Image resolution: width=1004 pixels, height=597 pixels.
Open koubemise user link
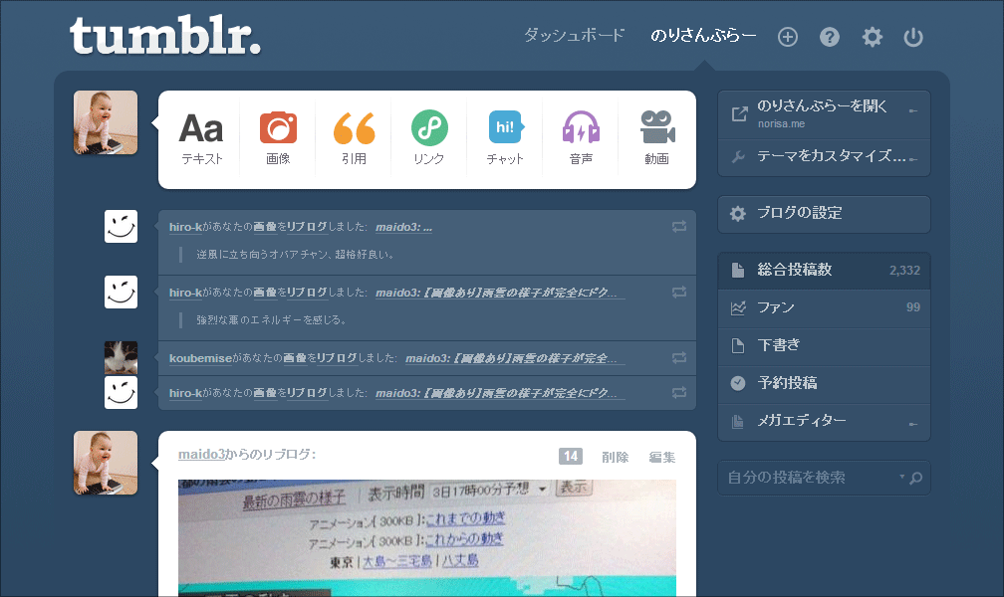tap(200, 358)
